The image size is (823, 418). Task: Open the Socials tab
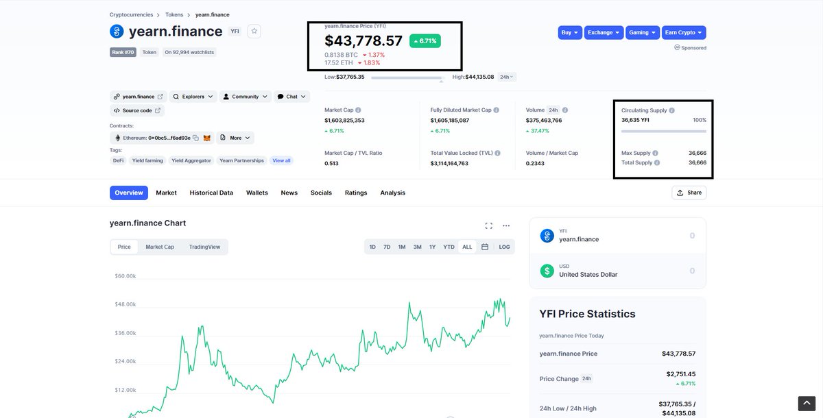coord(321,193)
